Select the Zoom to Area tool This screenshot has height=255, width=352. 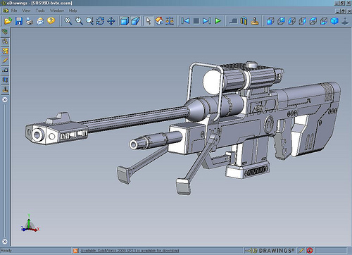click(79, 21)
